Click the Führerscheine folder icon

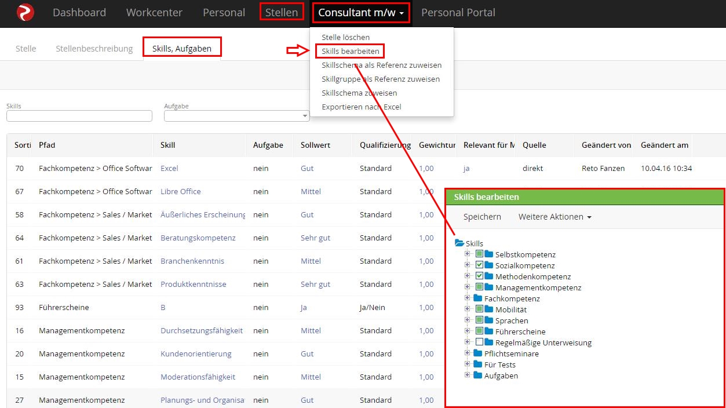coord(489,331)
